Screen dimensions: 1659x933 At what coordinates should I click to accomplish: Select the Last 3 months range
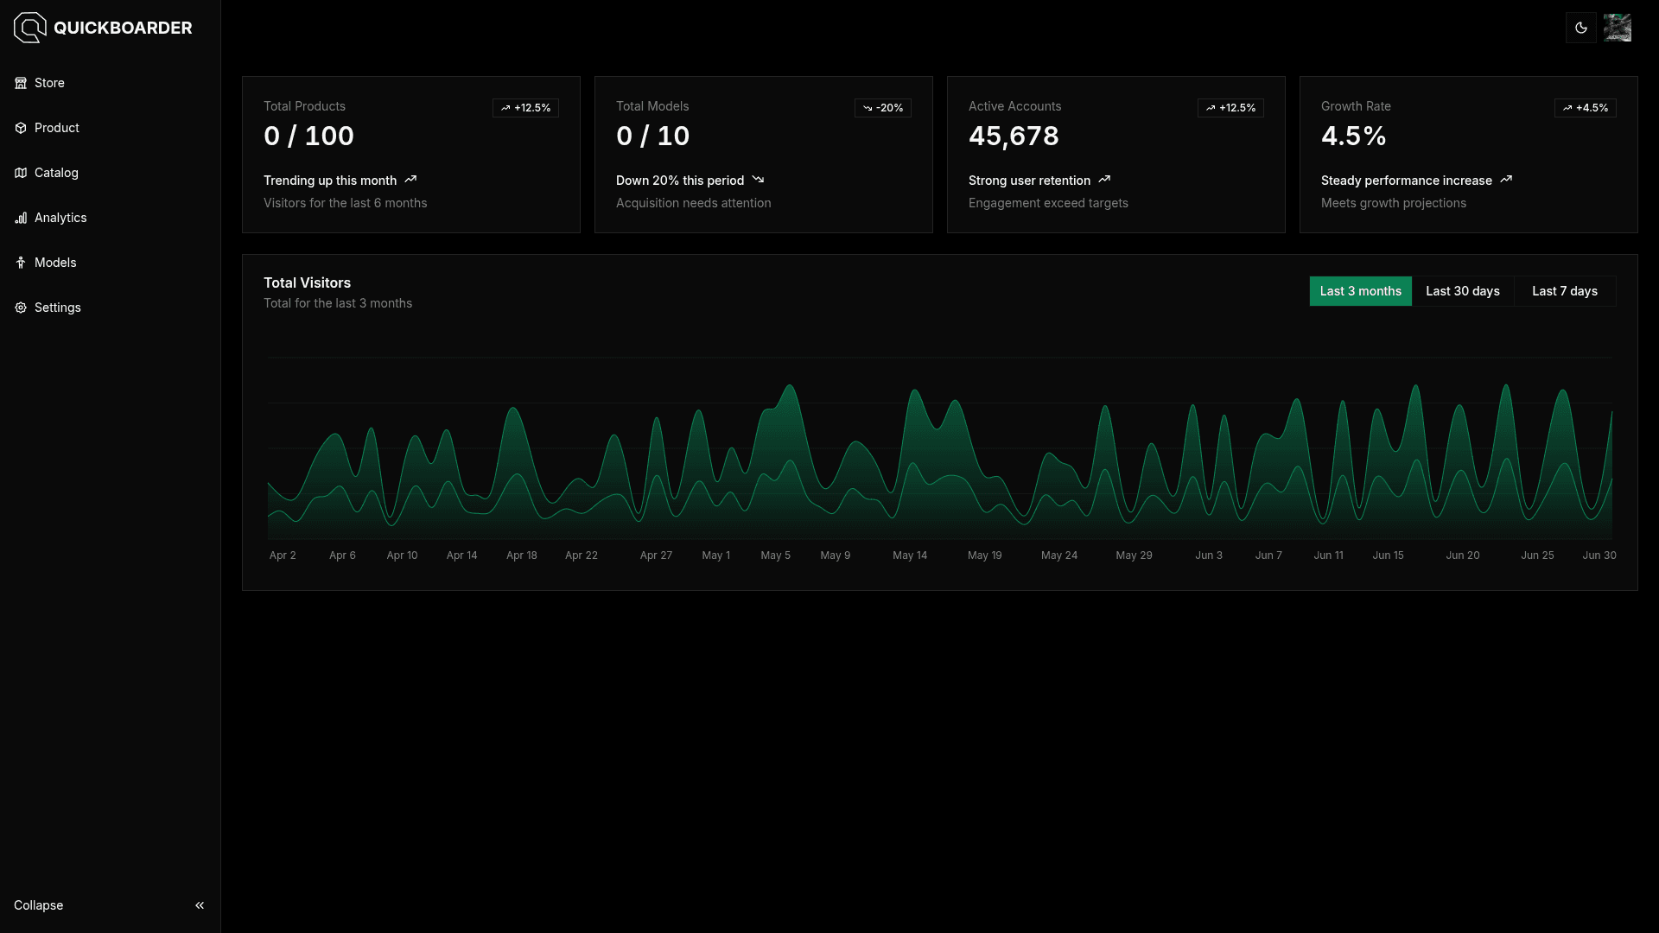click(1360, 291)
